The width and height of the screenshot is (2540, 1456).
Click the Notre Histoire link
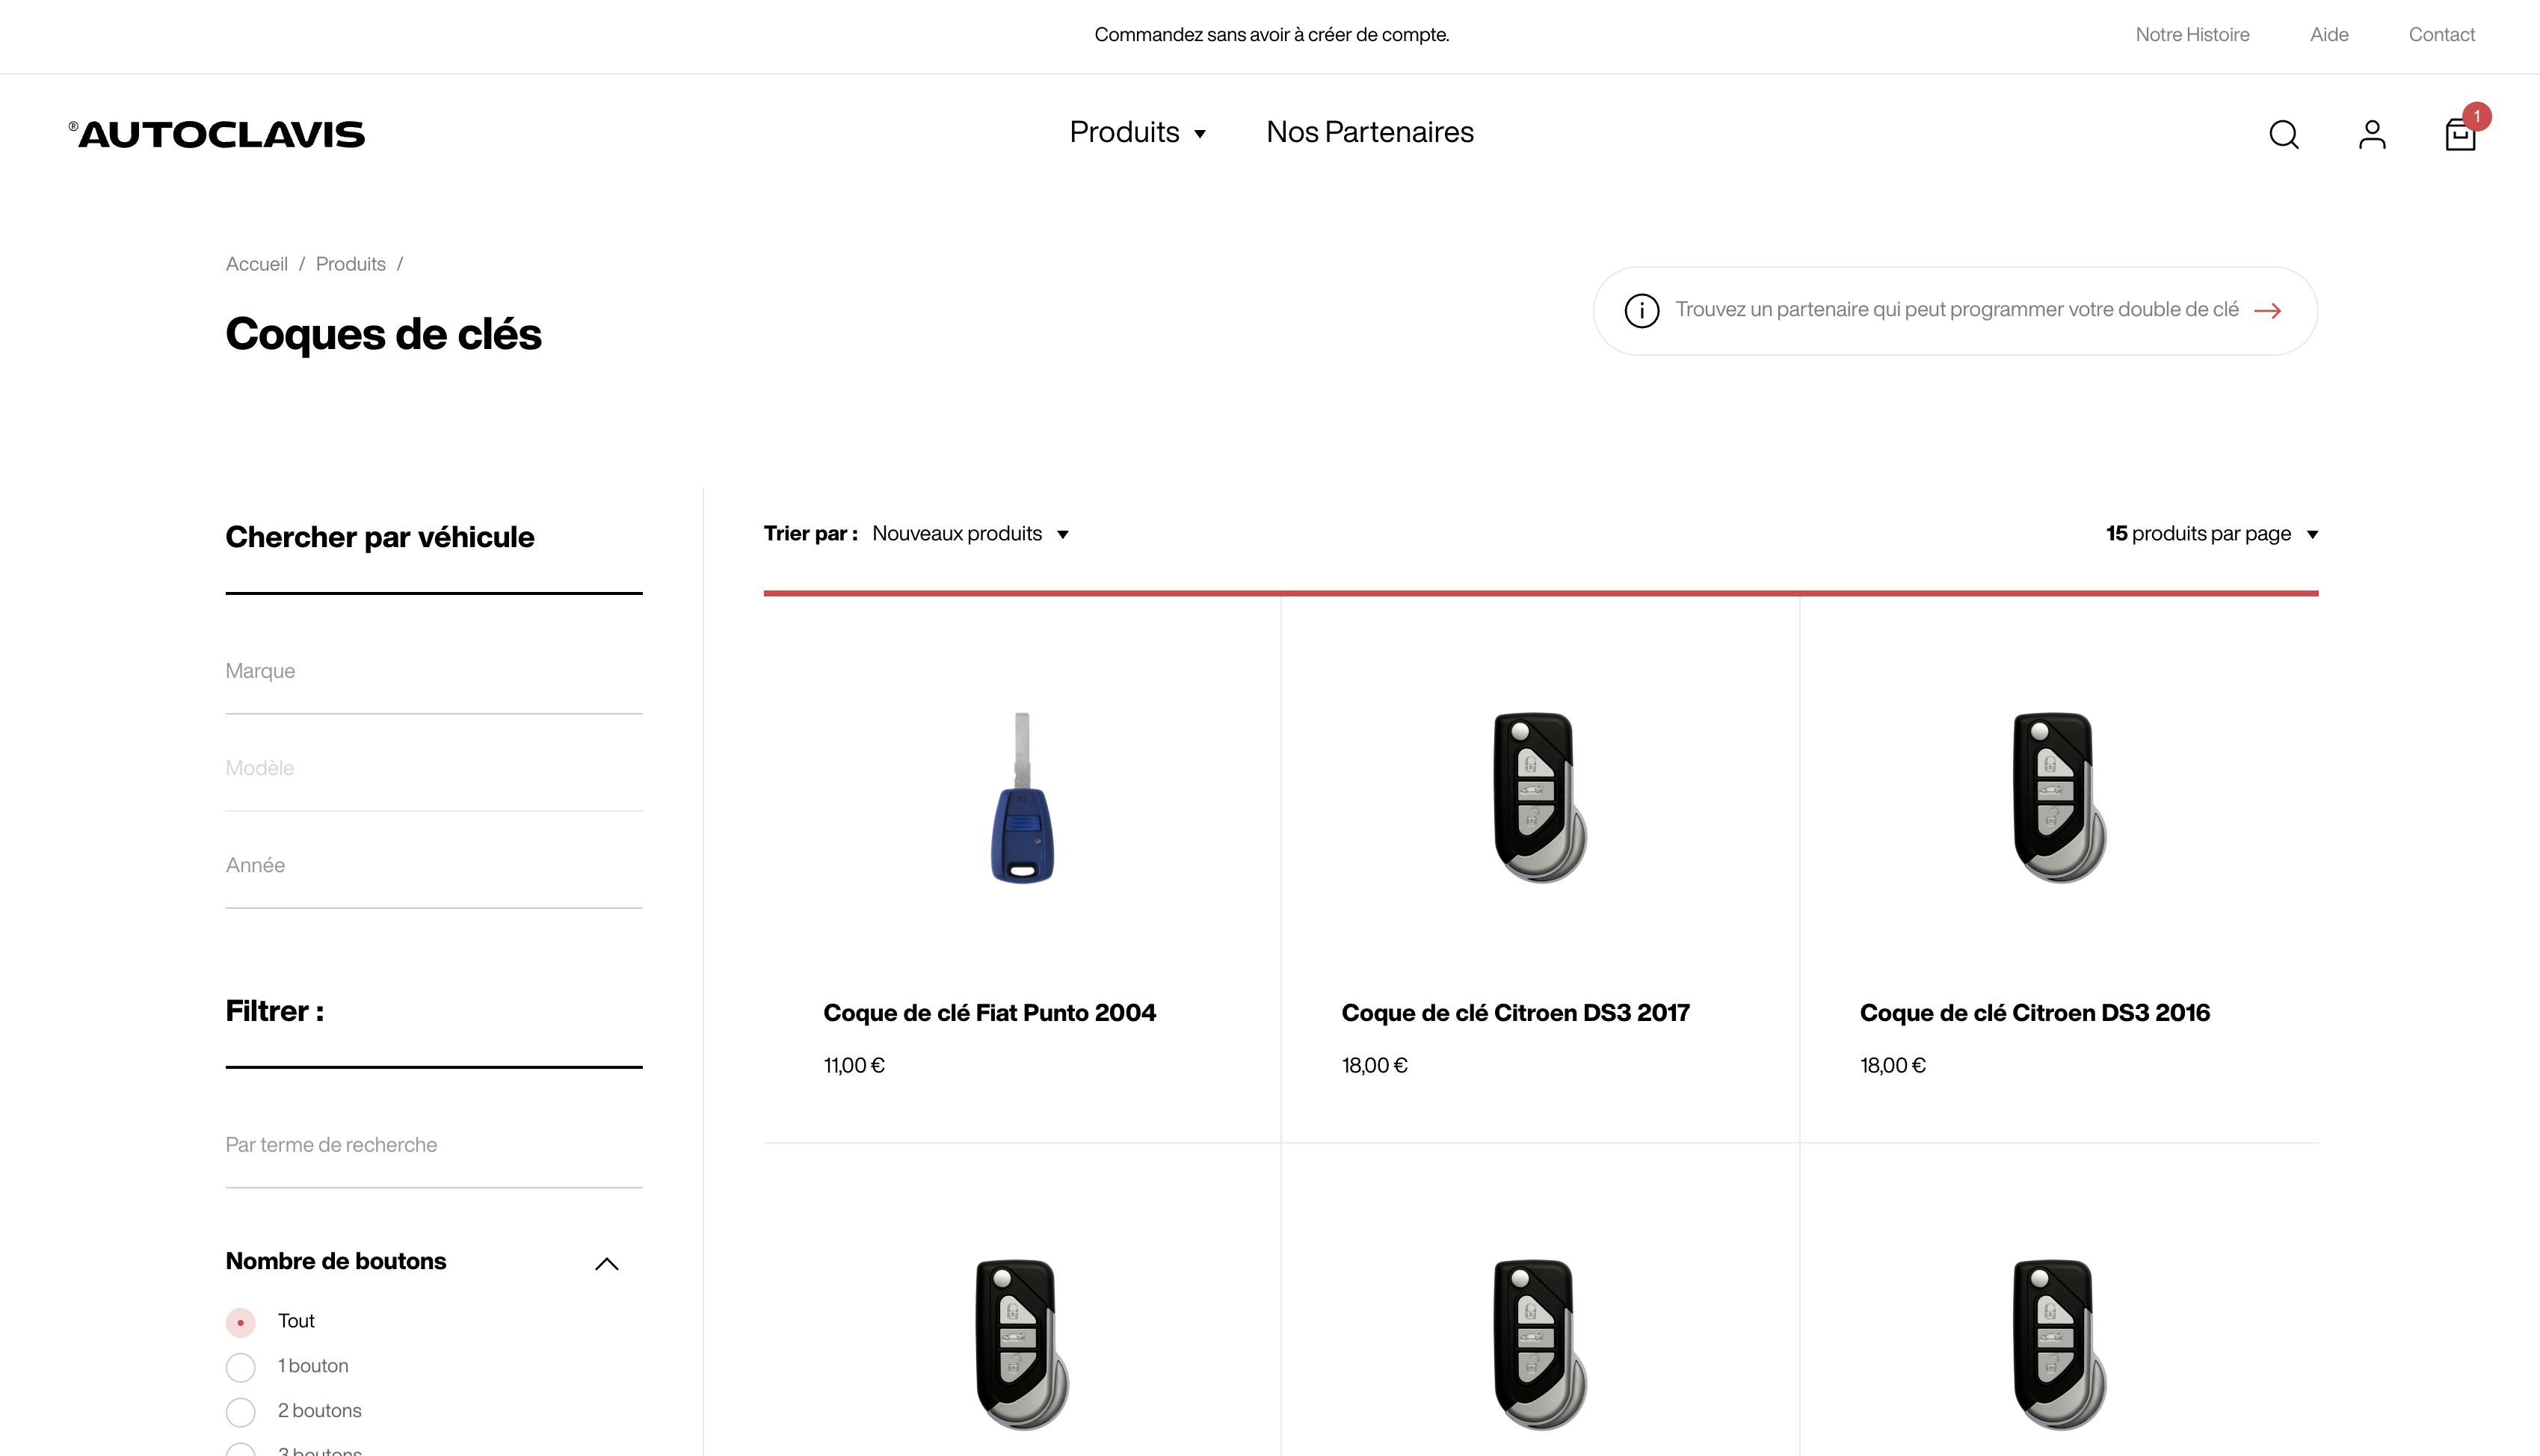(2192, 35)
